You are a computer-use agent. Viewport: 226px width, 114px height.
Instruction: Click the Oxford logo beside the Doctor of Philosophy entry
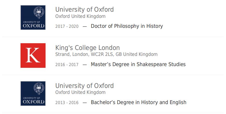(x=33, y=17)
